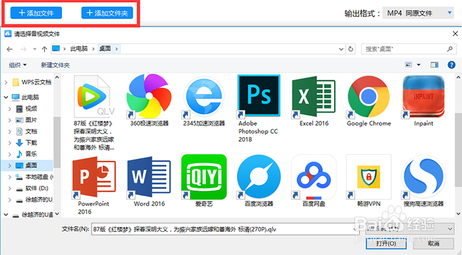
Task: Click the 文件名 input field
Action: 225,229
